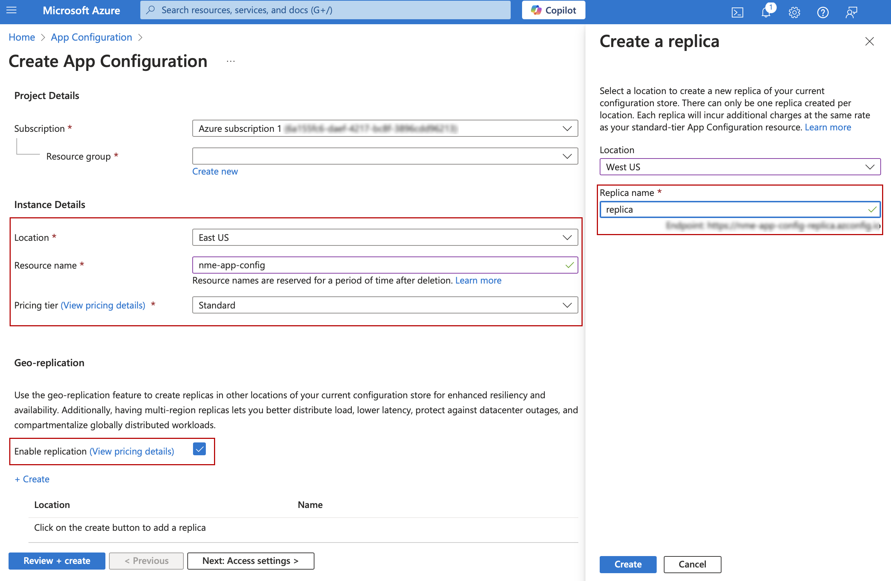Open the feedback icon
The height and width of the screenshot is (581, 891).
click(x=851, y=12)
